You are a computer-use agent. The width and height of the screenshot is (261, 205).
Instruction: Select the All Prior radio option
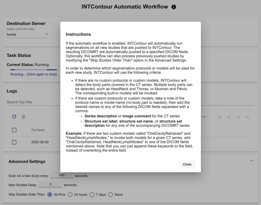tap(50, 194)
